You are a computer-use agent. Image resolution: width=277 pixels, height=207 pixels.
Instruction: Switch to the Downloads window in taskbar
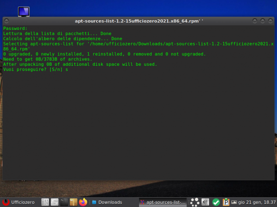(x=107, y=202)
